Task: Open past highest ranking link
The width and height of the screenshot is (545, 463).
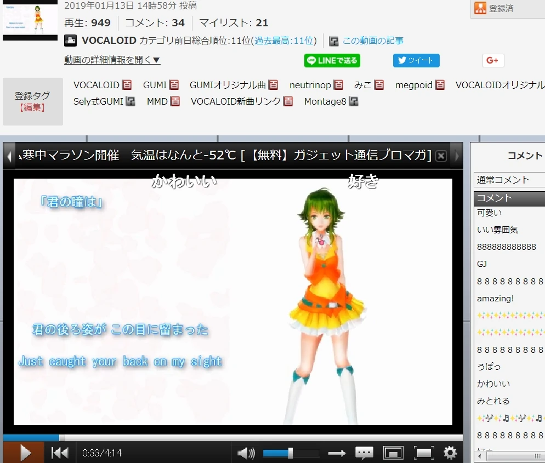Action: (x=283, y=41)
